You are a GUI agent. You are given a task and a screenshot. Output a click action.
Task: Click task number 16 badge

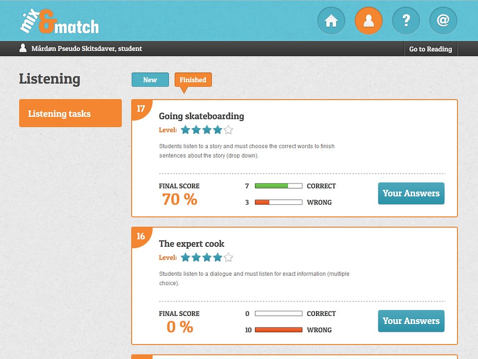pos(141,236)
